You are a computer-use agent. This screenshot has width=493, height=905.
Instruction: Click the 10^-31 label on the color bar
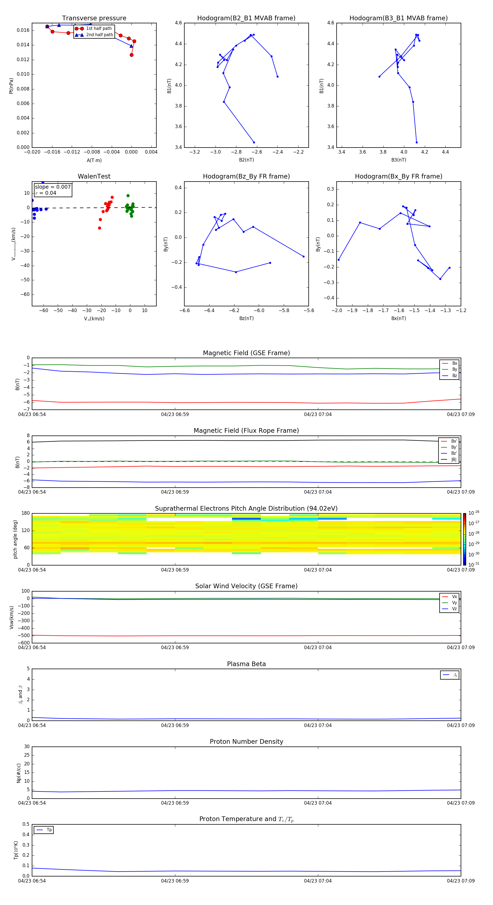tap(474, 565)
